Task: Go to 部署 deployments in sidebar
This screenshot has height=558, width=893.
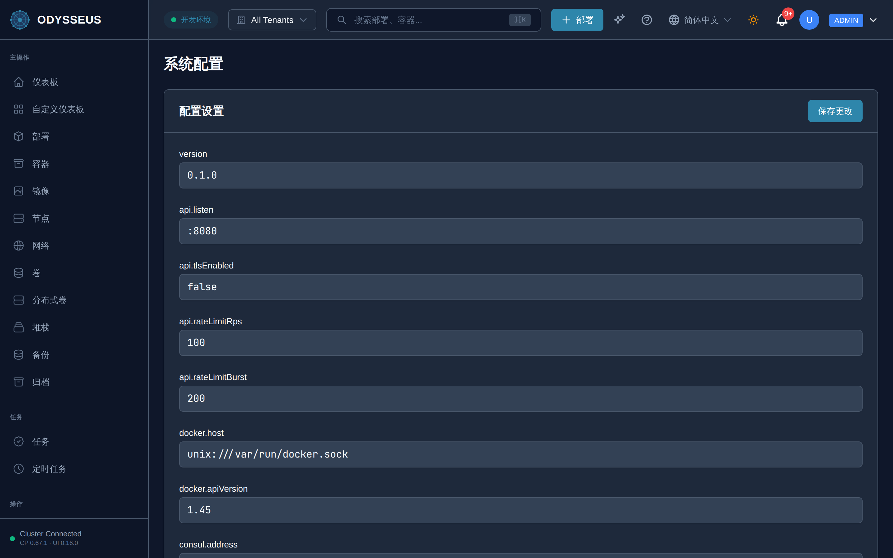Action: point(74,136)
